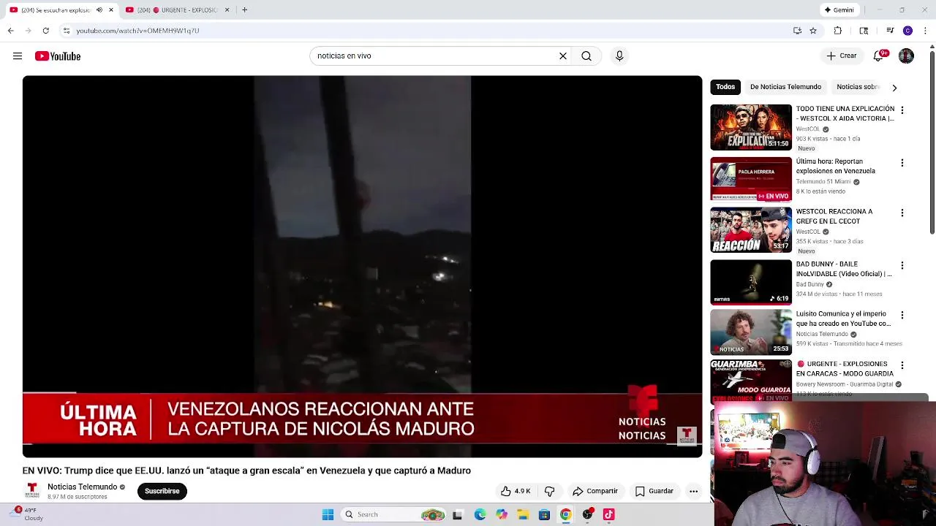Screen dimensions: 936x526
Task: Show more filter chips with arrow
Action: [894, 88]
